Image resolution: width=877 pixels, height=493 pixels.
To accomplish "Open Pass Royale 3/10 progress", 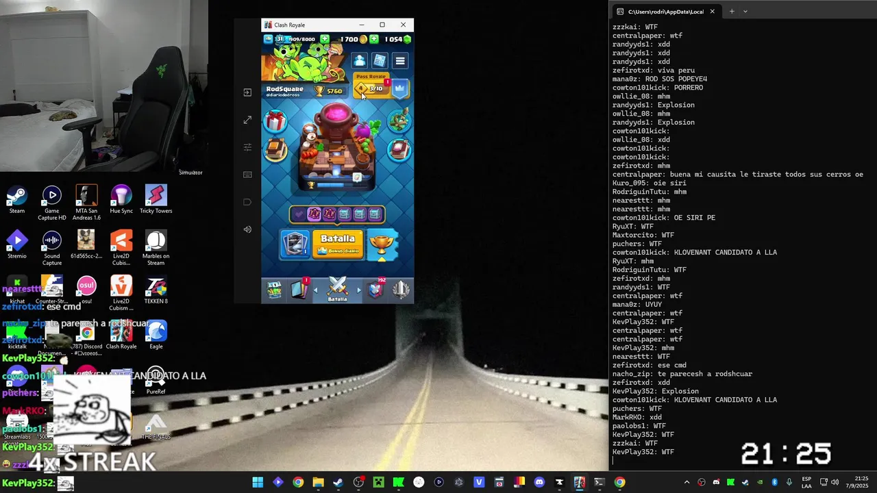I will tap(372, 88).
